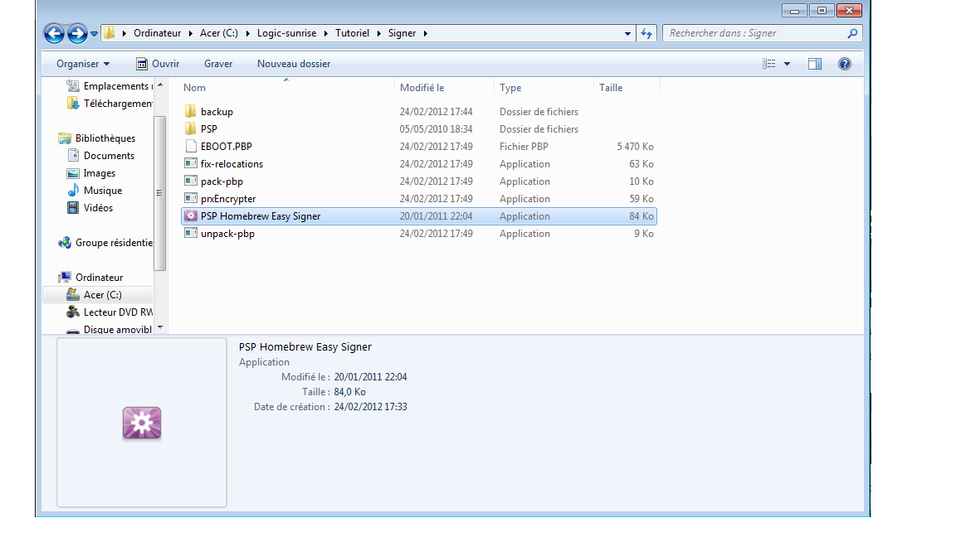956x537 pixels.
Task: Open the Documents library
Action: pos(100,155)
